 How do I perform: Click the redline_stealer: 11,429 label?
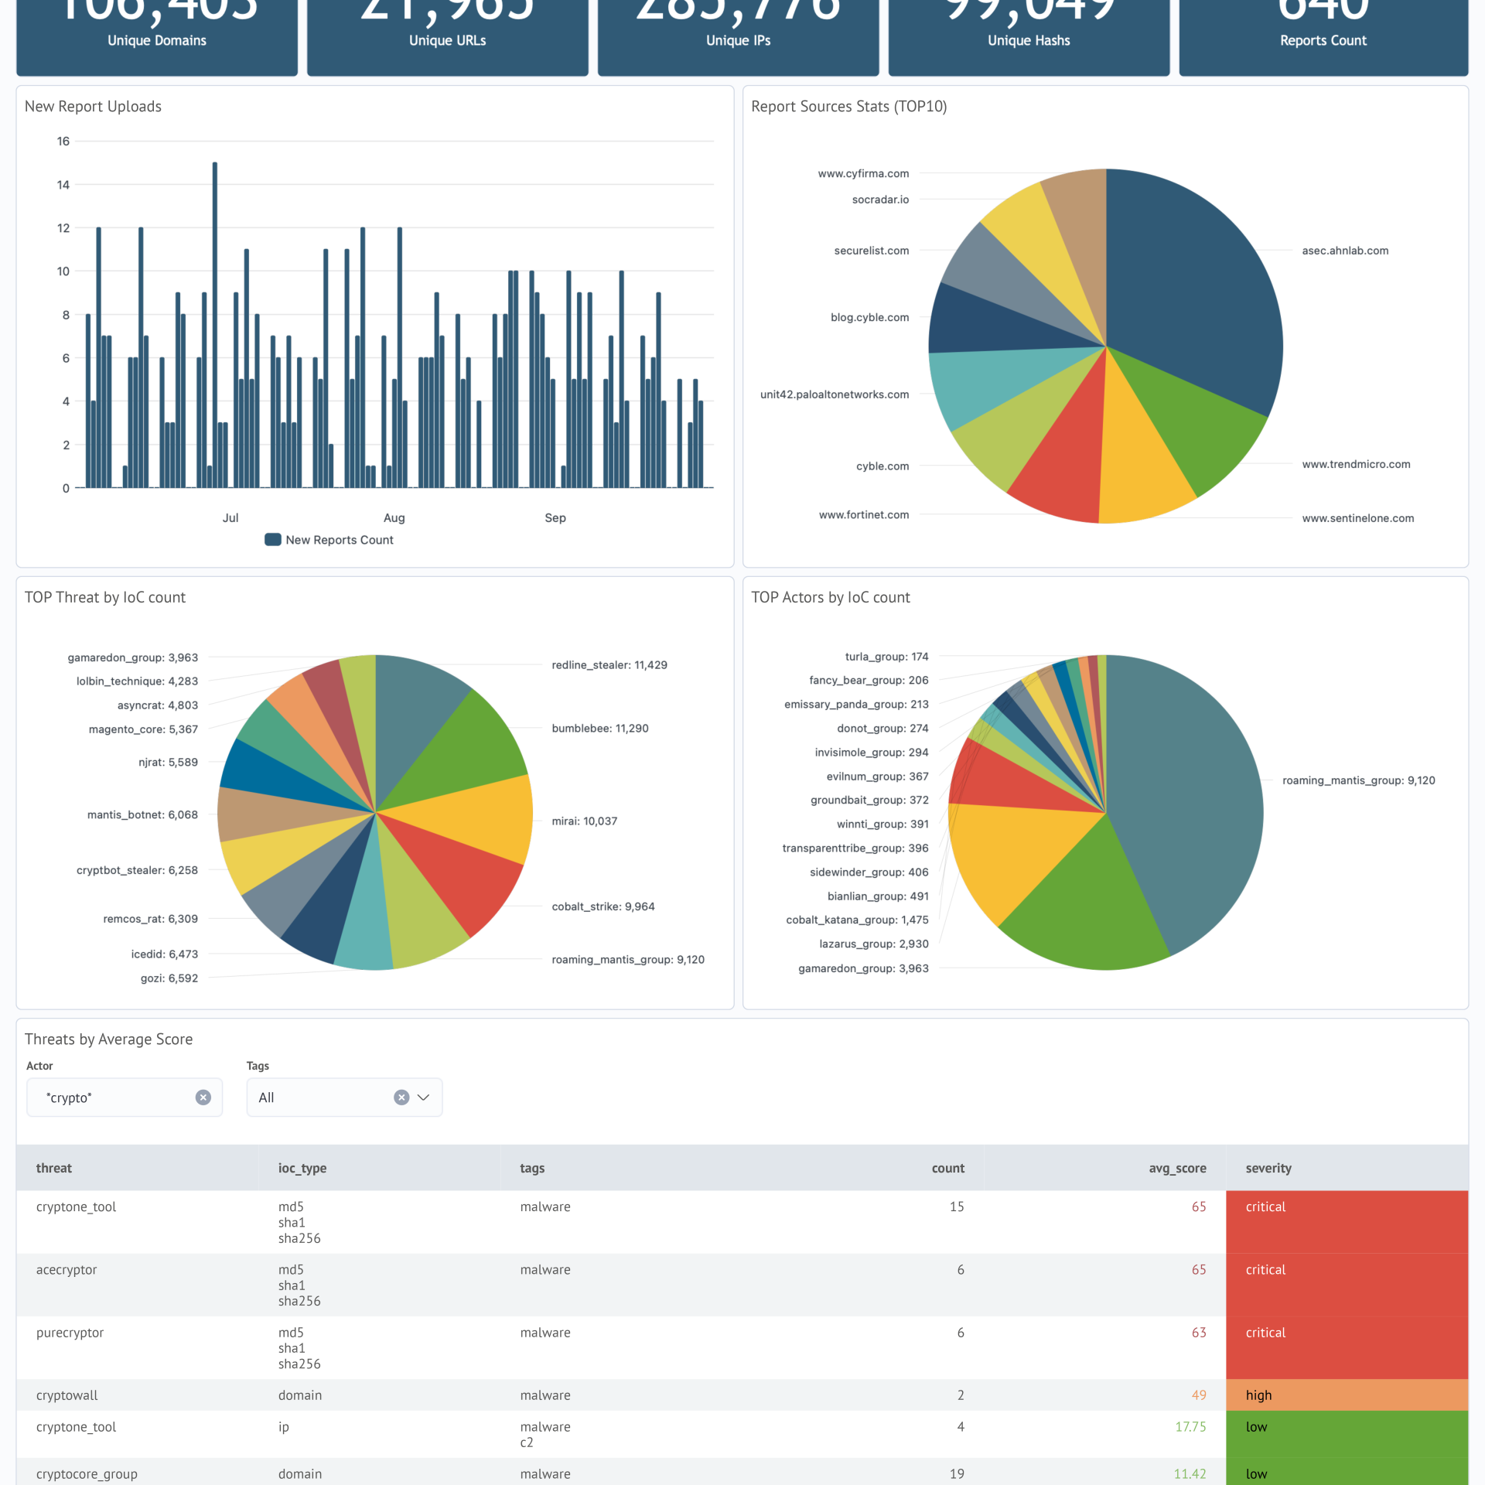(609, 664)
